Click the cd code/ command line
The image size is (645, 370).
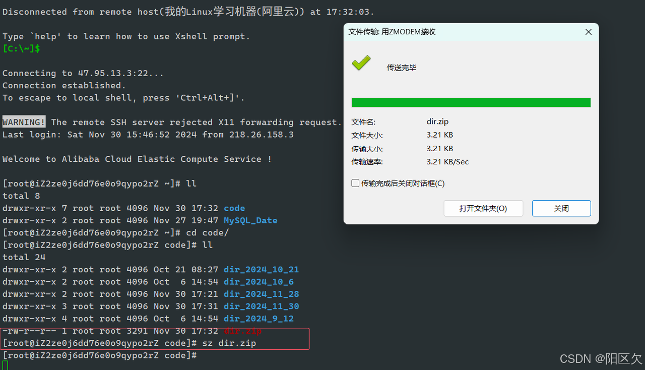click(x=115, y=233)
